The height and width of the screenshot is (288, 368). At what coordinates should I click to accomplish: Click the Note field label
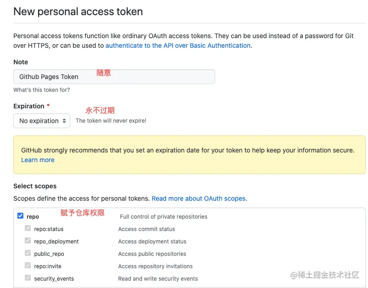pyautogui.click(x=21, y=62)
